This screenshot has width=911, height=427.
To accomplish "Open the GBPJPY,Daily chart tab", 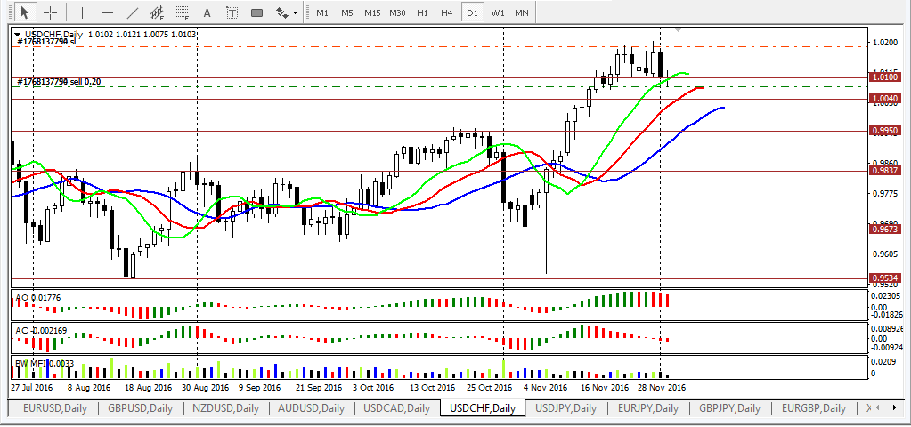I will pos(729,408).
